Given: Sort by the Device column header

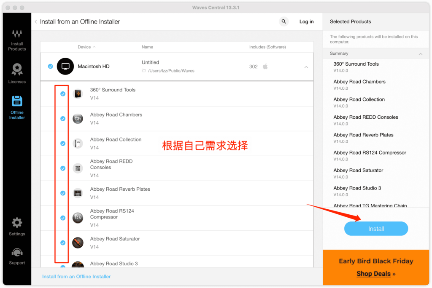Looking at the screenshot, I should coord(86,47).
